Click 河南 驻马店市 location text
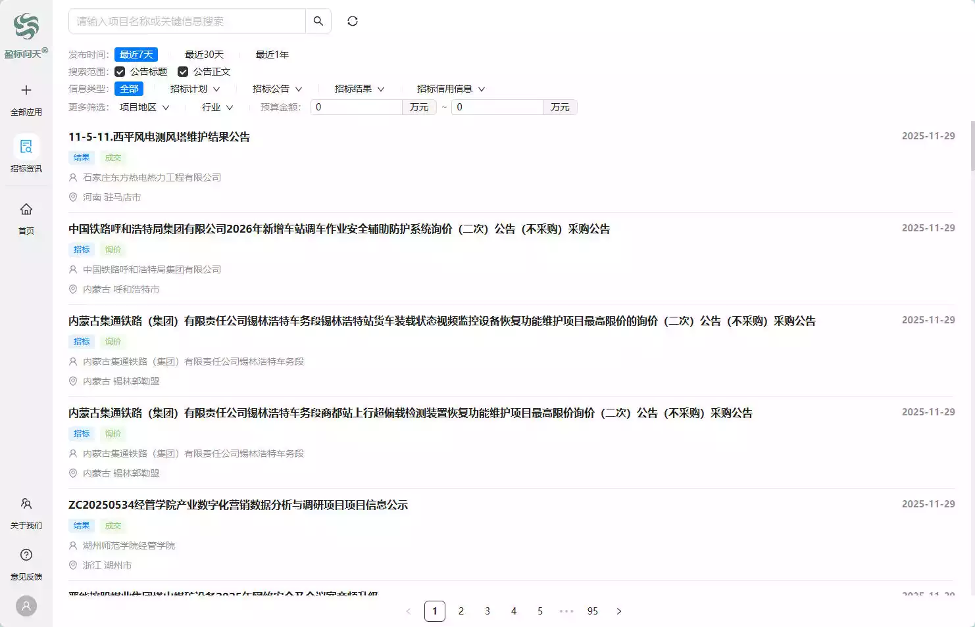The width and height of the screenshot is (975, 627). click(x=112, y=197)
